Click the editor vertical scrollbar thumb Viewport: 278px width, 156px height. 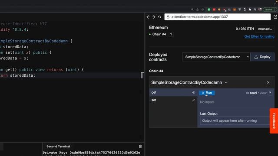click(142, 75)
